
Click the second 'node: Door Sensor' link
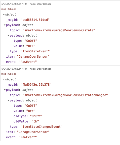41,69
